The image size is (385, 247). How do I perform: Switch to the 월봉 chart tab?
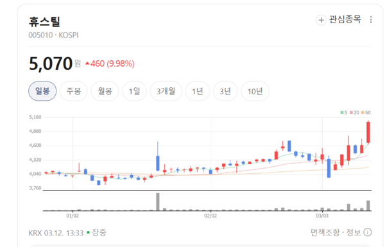click(105, 91)
